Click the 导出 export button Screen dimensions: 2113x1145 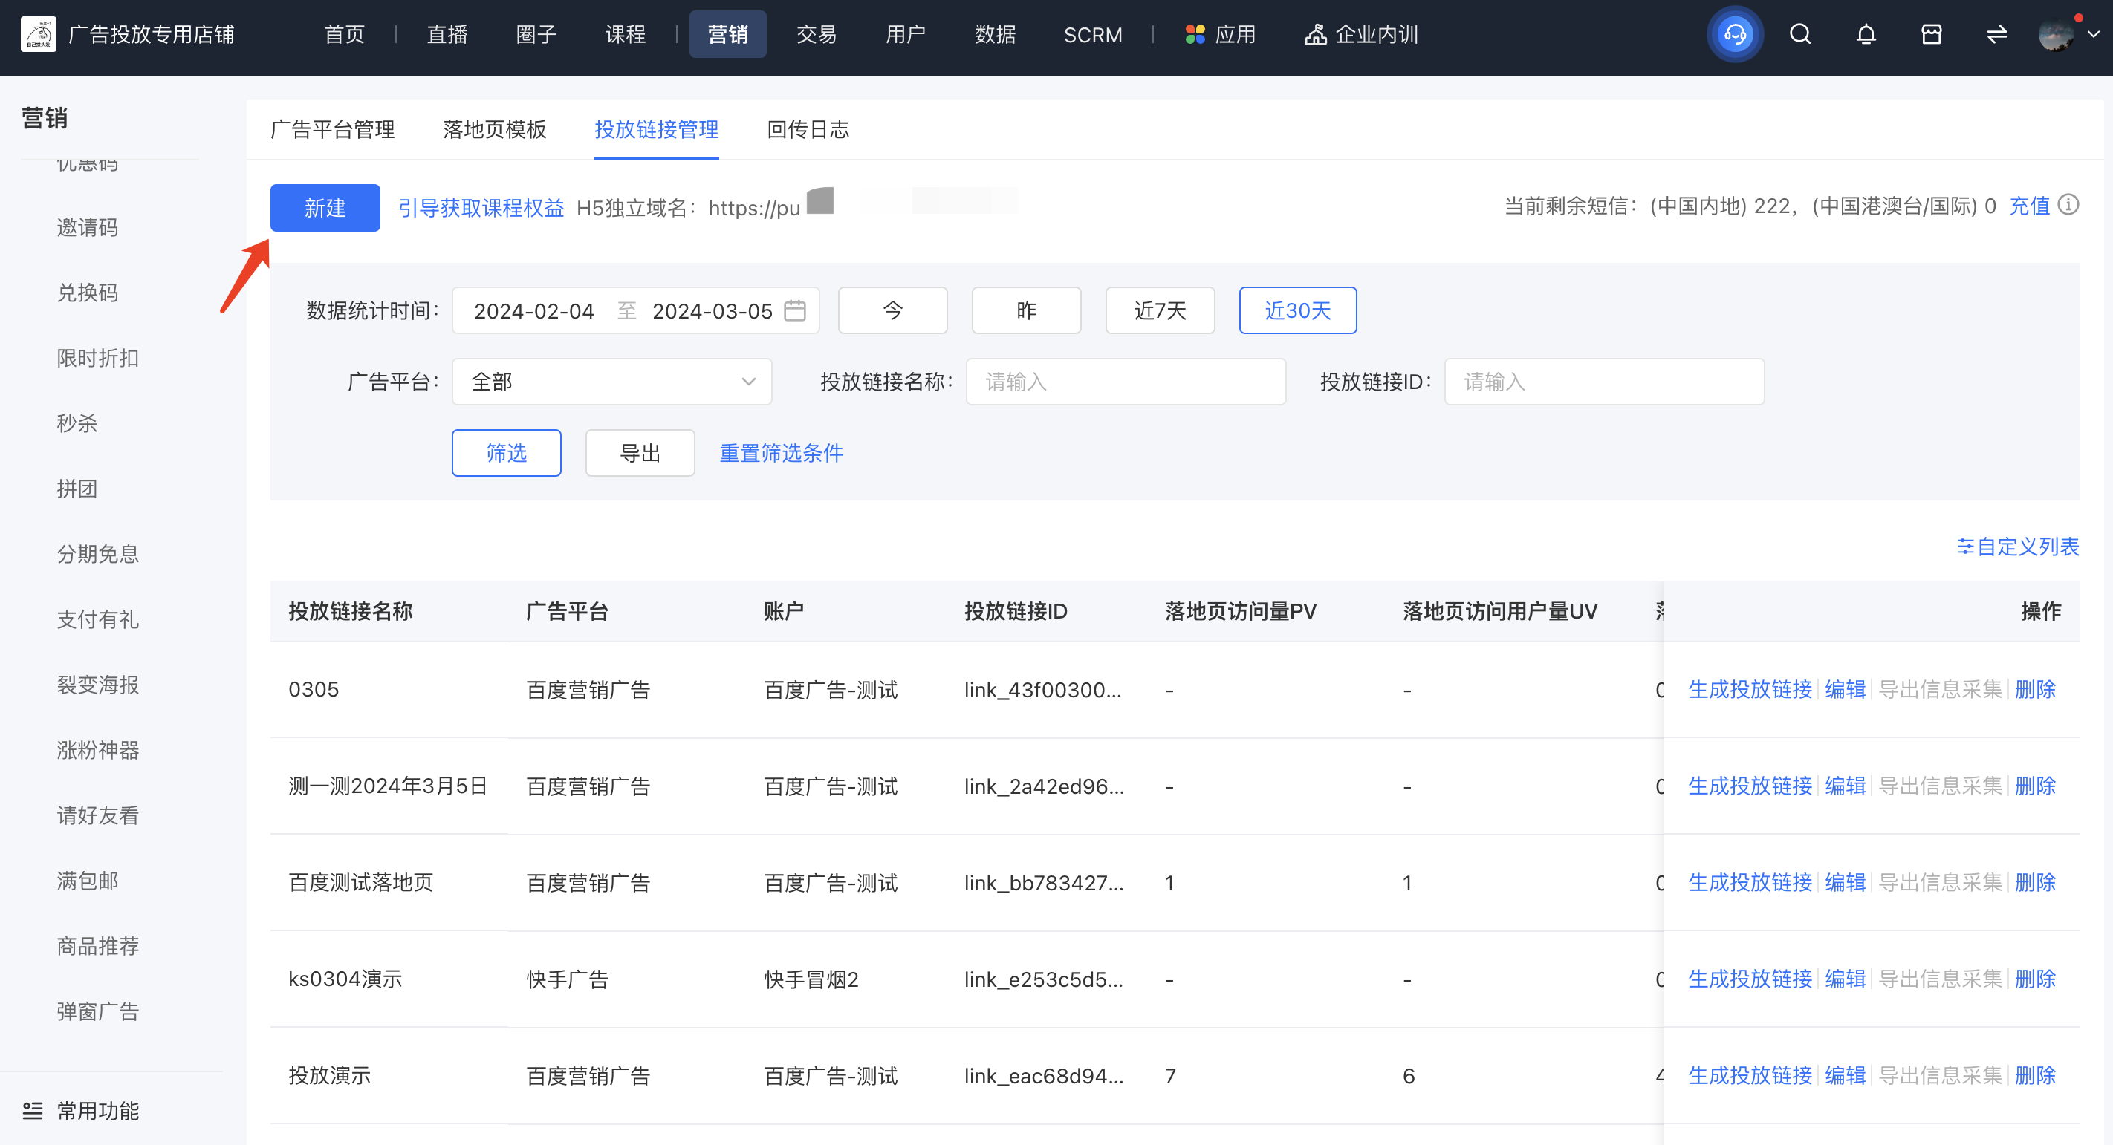click(640, 453)
